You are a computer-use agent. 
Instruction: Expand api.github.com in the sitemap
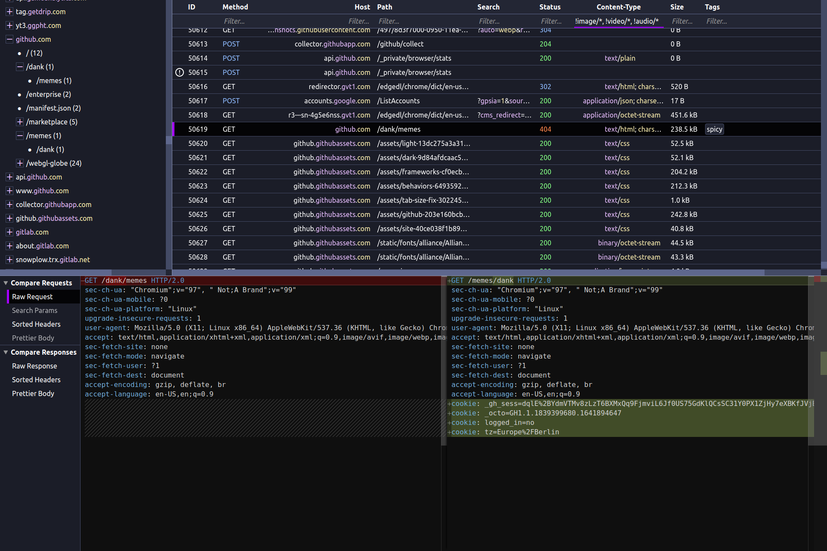pyautogui.click(x=9, y=177)
